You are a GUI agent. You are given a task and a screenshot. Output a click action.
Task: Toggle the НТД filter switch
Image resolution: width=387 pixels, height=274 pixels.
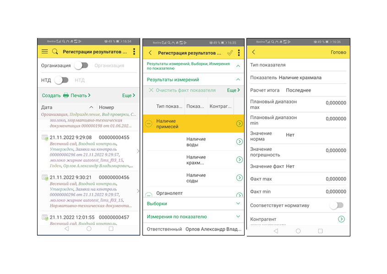point(62,80)
